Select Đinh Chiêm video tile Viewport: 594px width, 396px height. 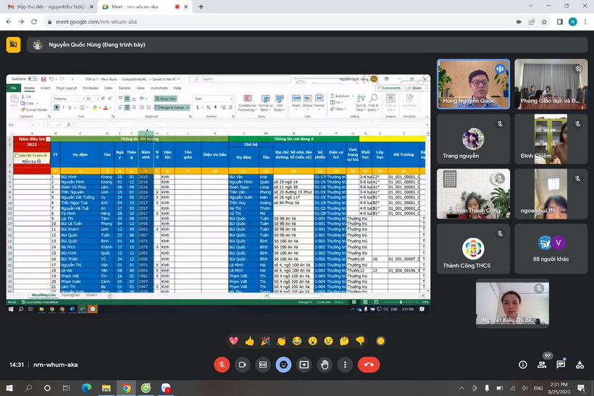point(551,139)
